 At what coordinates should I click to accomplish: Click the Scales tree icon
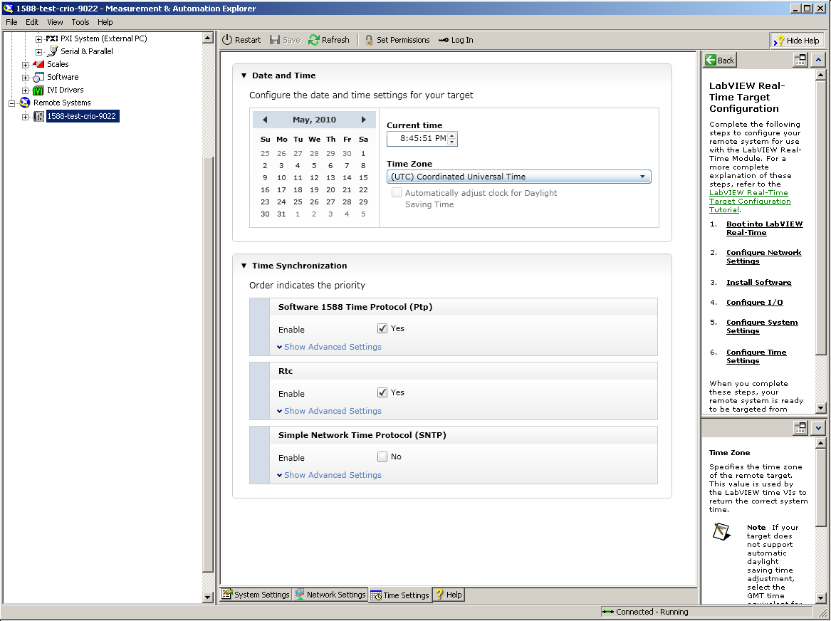(x=38, y=64)
